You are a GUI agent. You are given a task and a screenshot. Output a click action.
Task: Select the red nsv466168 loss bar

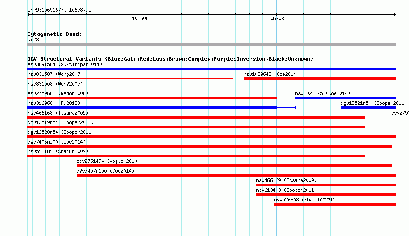click(196, 117)
